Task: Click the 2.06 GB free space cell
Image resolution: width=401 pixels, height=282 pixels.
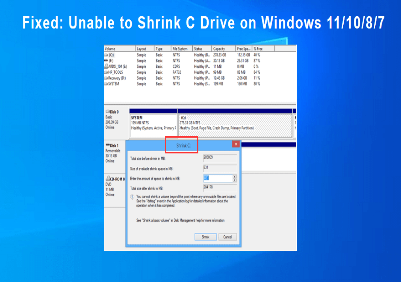Action: point(242,78)
